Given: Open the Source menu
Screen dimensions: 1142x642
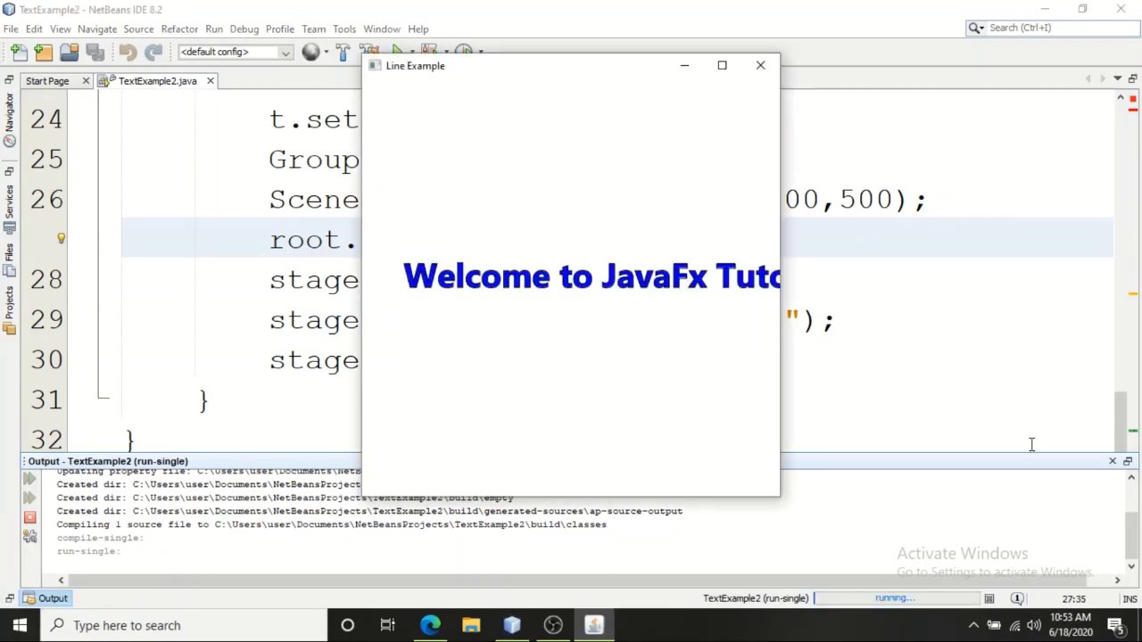Looking at the screenshot, I should (x=138, y=29).
